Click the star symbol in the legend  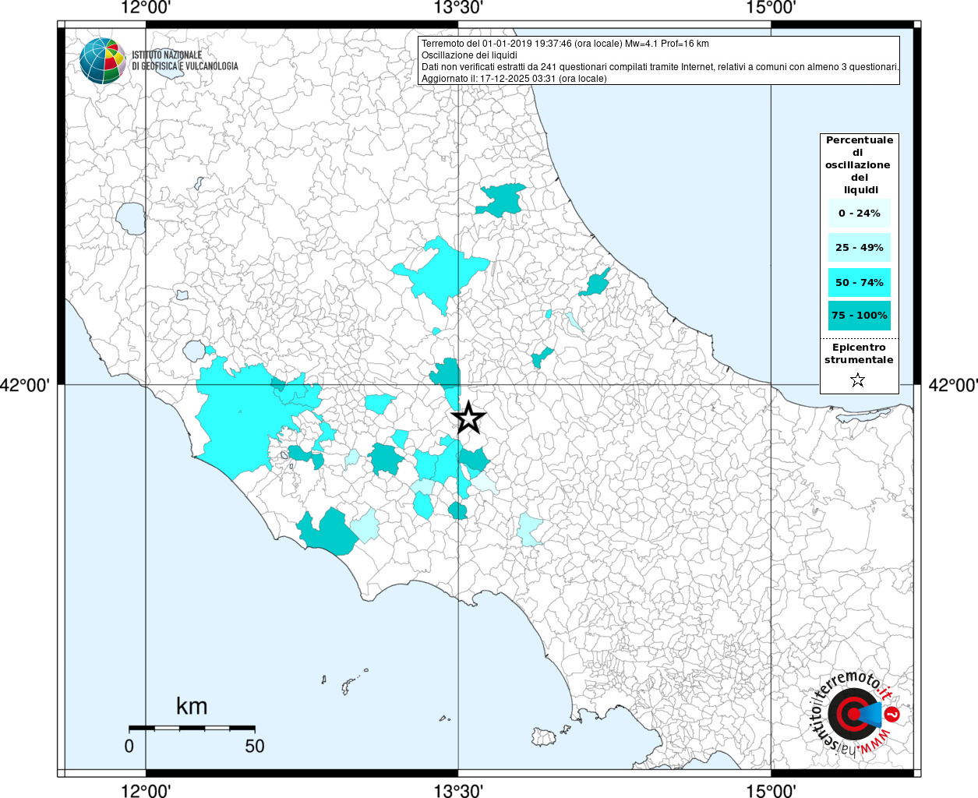(858, 380)
